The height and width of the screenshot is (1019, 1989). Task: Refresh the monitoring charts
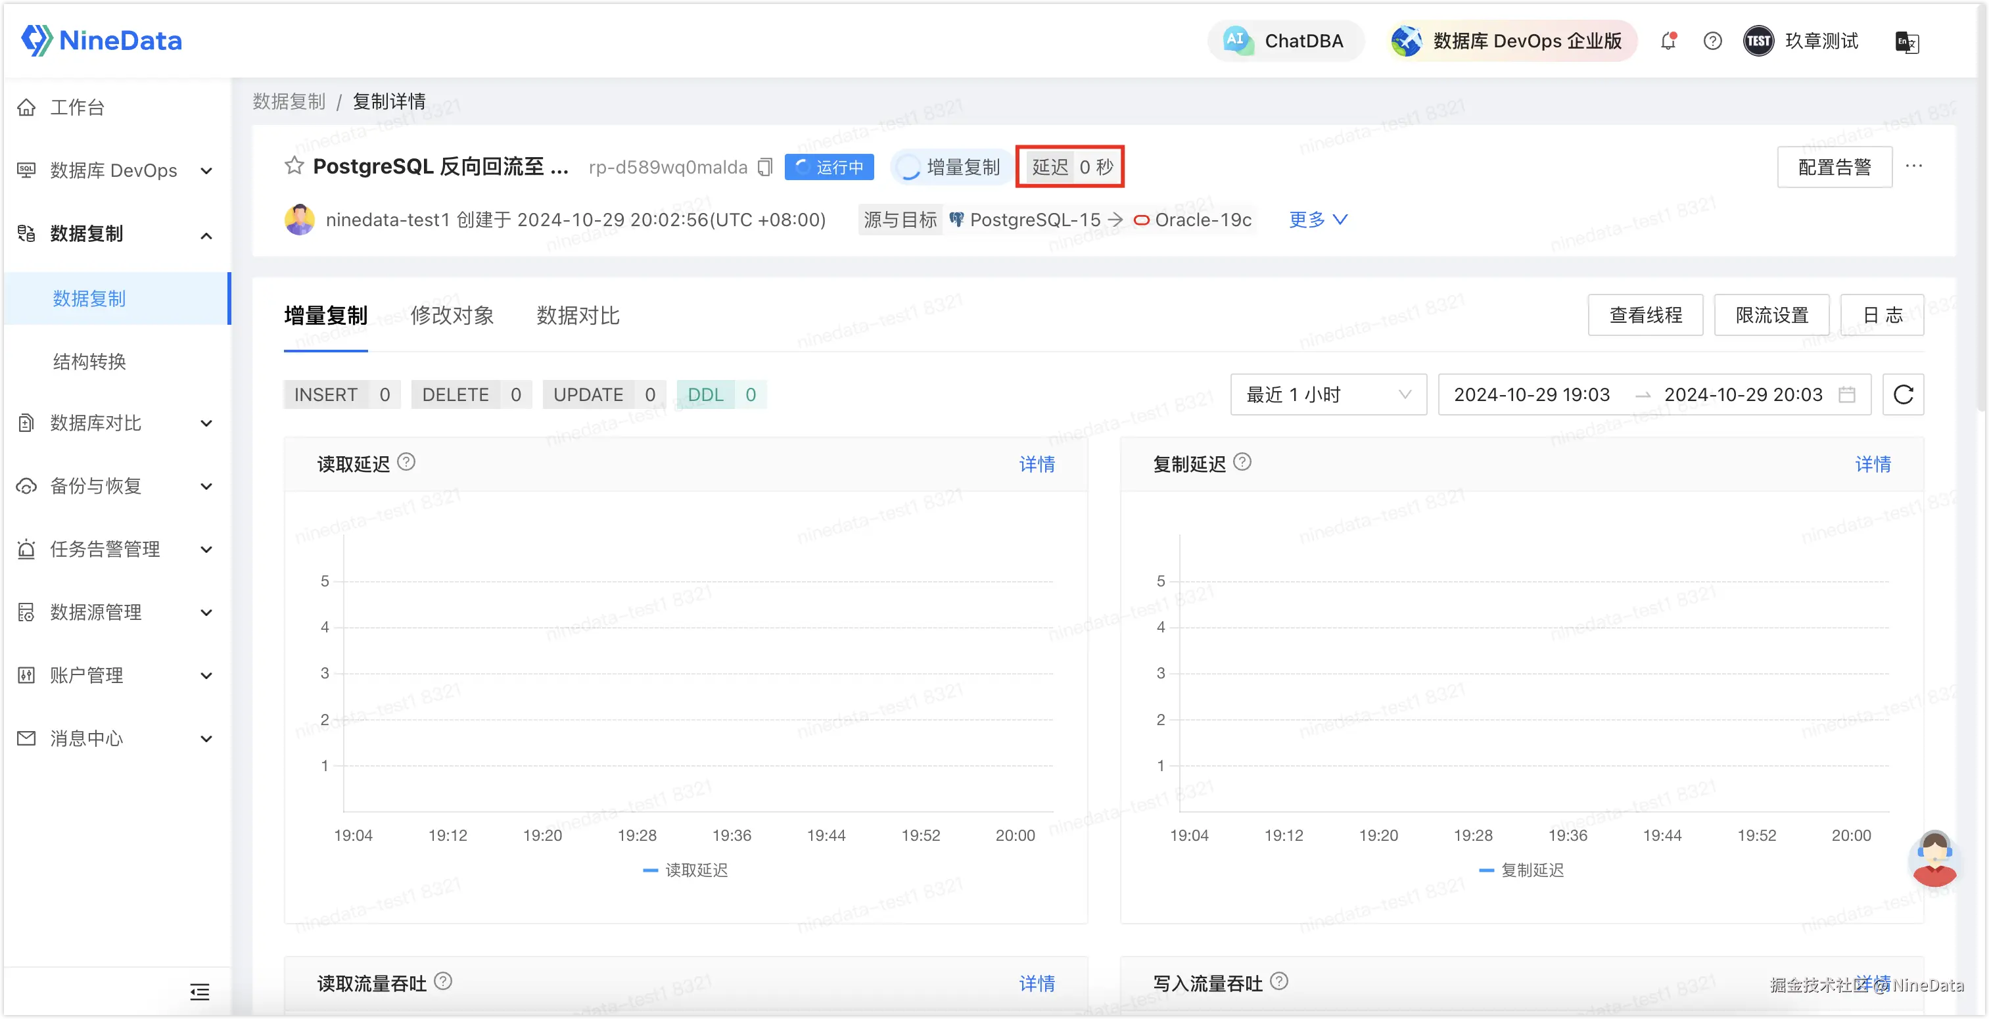(x=1902, y=394)
